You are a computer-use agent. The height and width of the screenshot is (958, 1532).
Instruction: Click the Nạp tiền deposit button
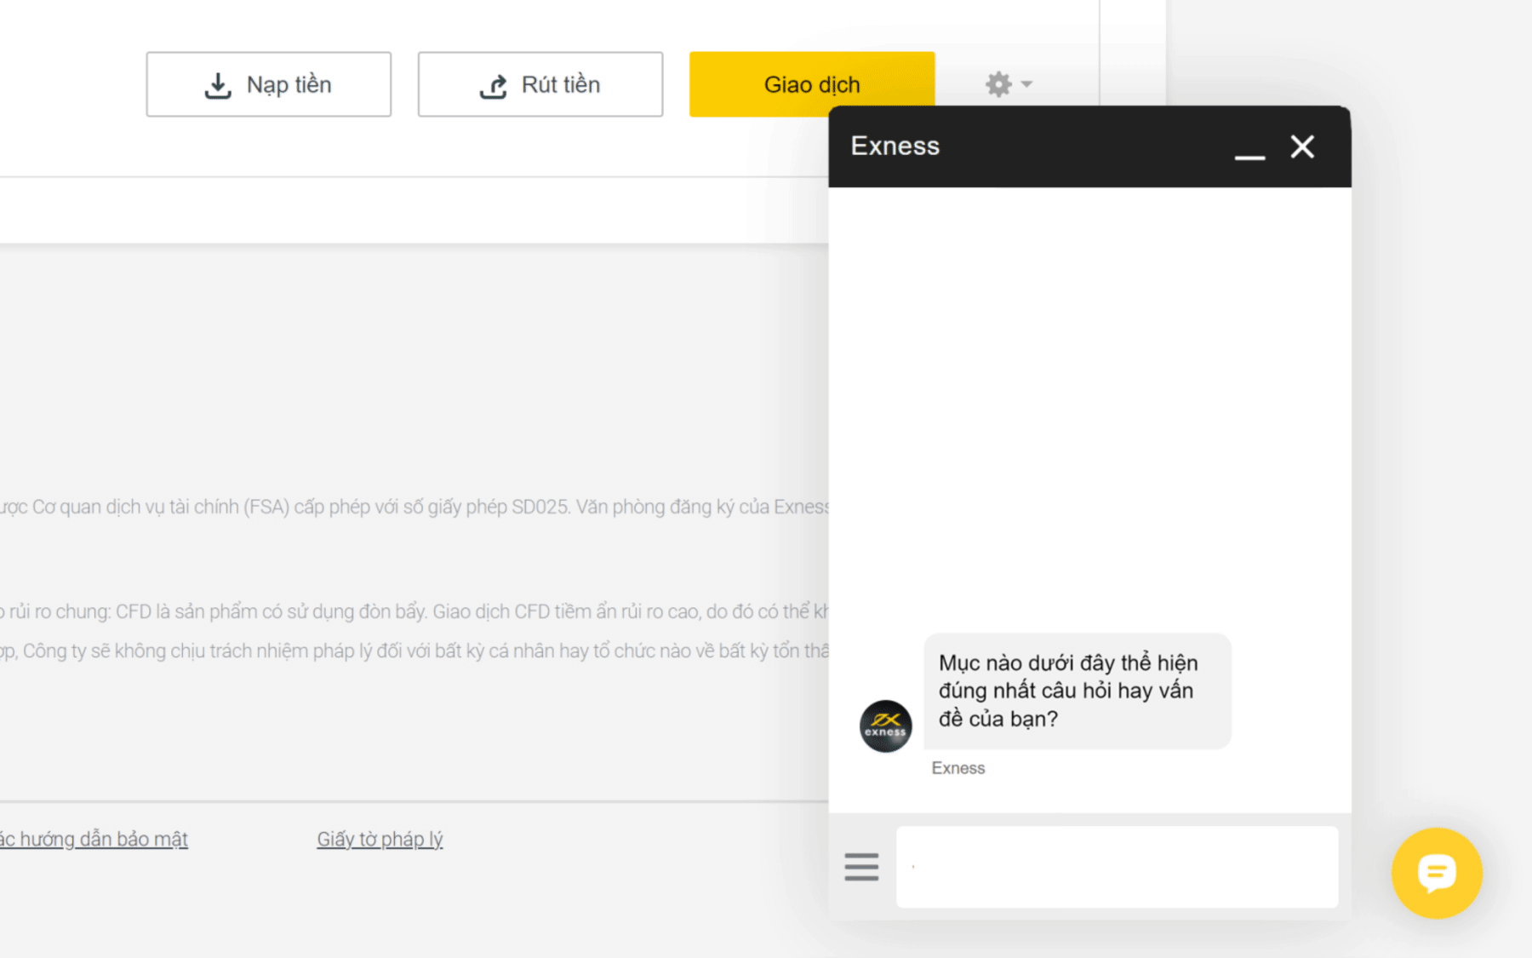click(268, 84)
